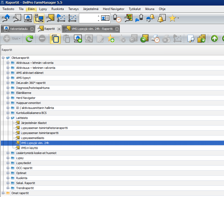Click the grey remove minus icon
224x197 pixels.
click(42, 39)
